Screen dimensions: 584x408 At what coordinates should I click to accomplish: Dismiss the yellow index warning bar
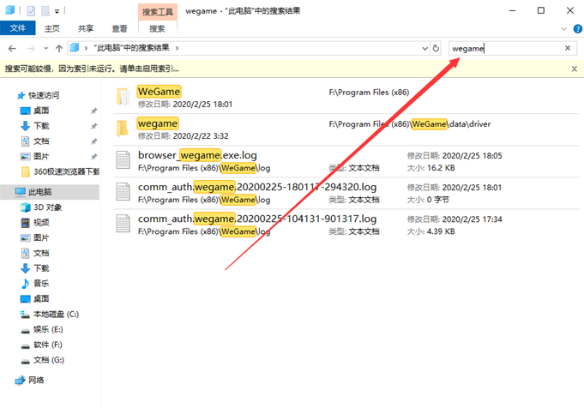[x=575, y=69]
